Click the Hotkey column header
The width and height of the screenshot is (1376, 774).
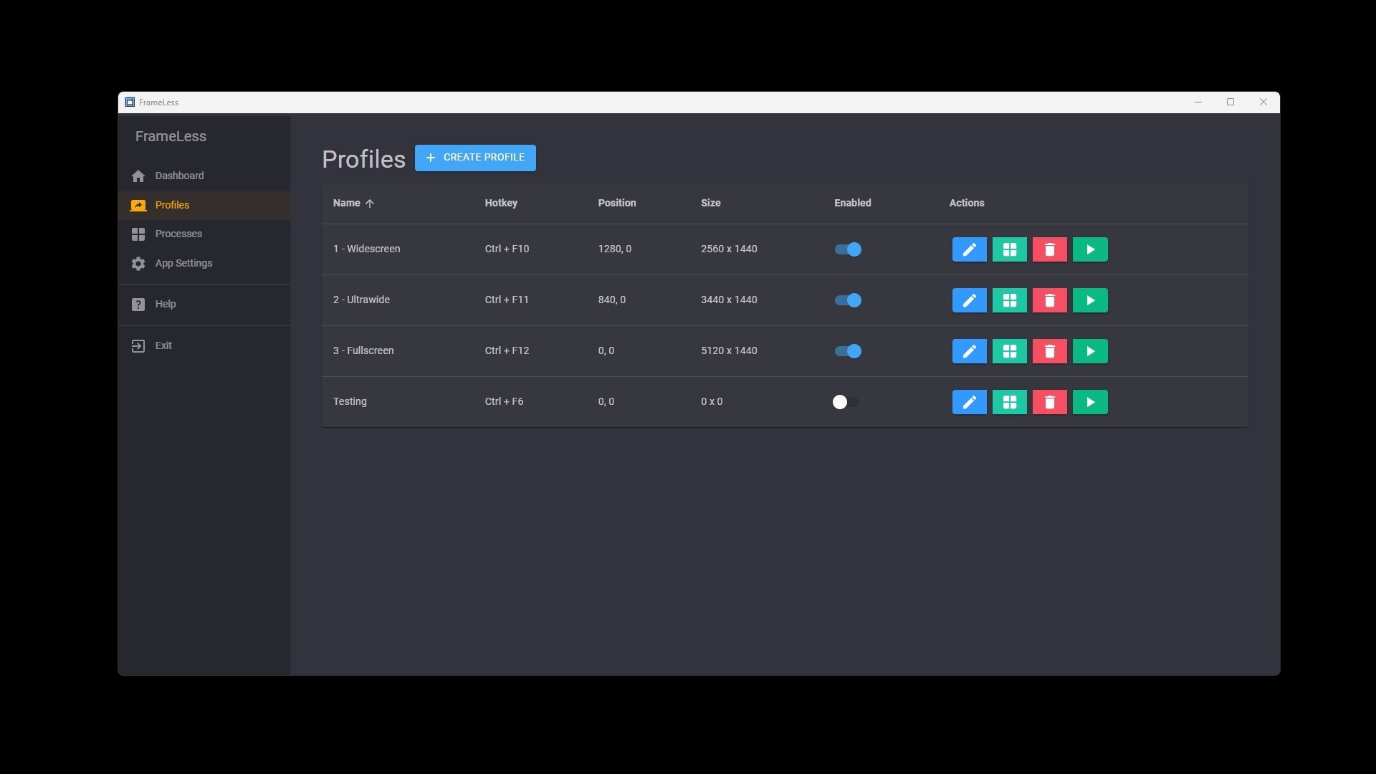tap(501, 203)
